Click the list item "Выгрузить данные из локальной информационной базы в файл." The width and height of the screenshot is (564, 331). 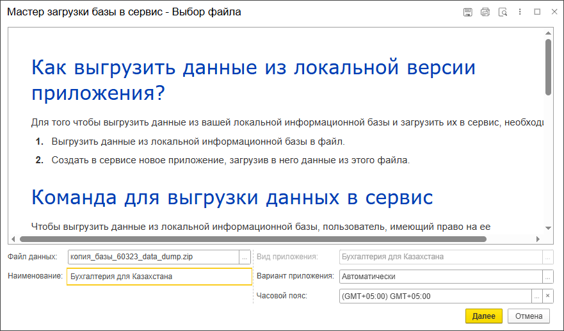coord(198,141)
